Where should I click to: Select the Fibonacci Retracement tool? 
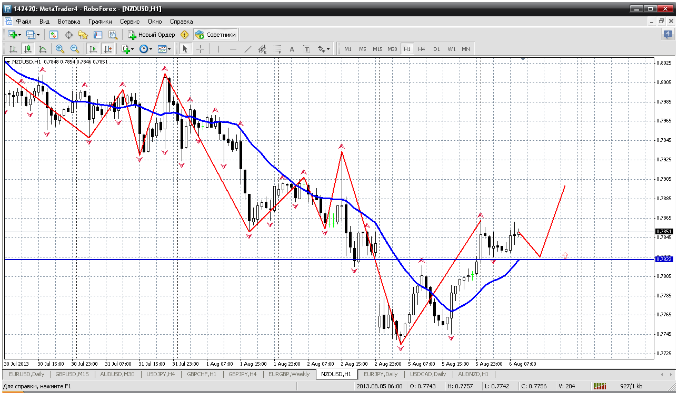tap(277, 49)
